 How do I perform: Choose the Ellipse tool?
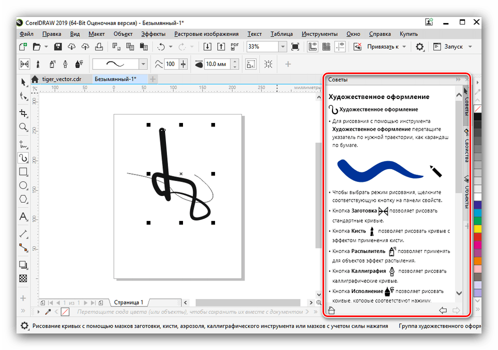[x=23, y=185]
